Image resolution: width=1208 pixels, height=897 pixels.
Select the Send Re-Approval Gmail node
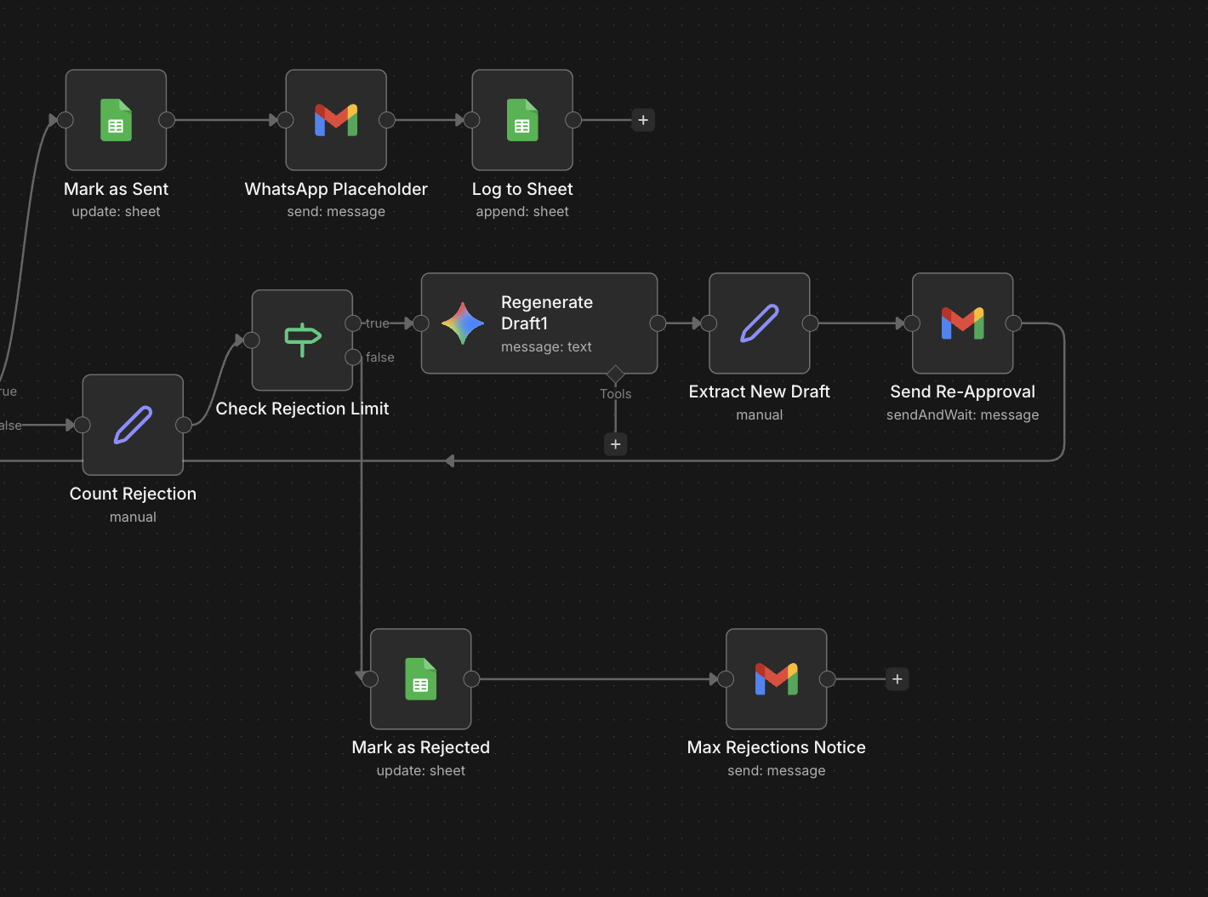coord(962,323)
